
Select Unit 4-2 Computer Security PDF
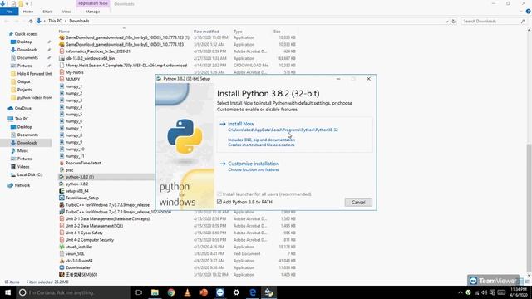tap(90, 240)
